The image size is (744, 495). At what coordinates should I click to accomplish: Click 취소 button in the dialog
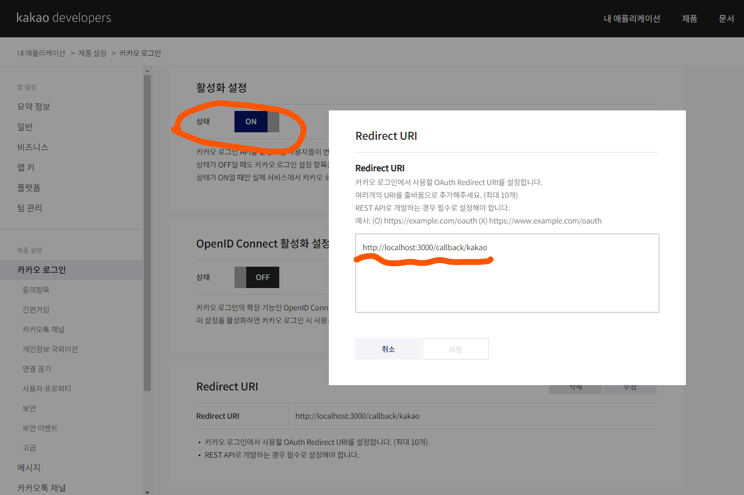click(388, 349)
